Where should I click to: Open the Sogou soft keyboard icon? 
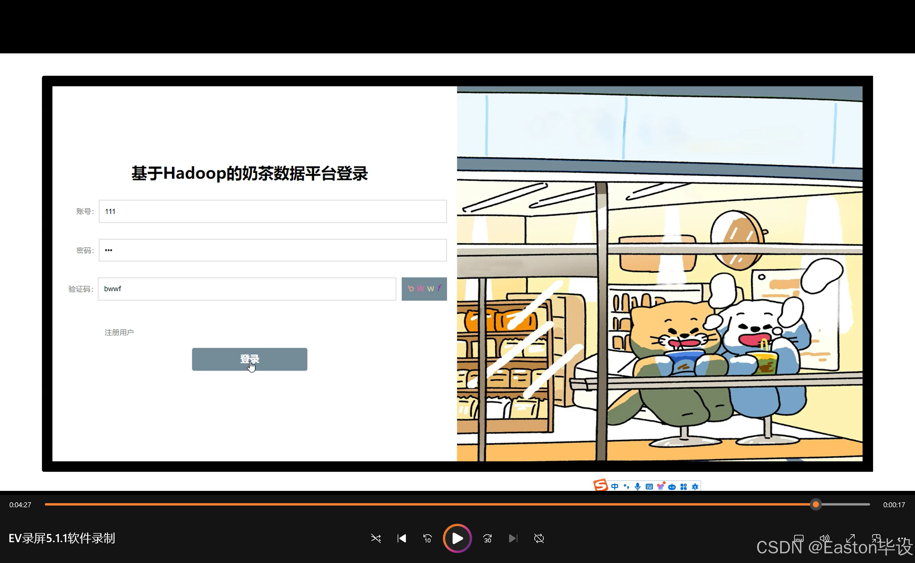(649, 487)
